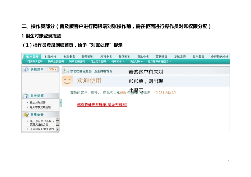
Task: Click 企业网银首页 location text
Action: 103,71
